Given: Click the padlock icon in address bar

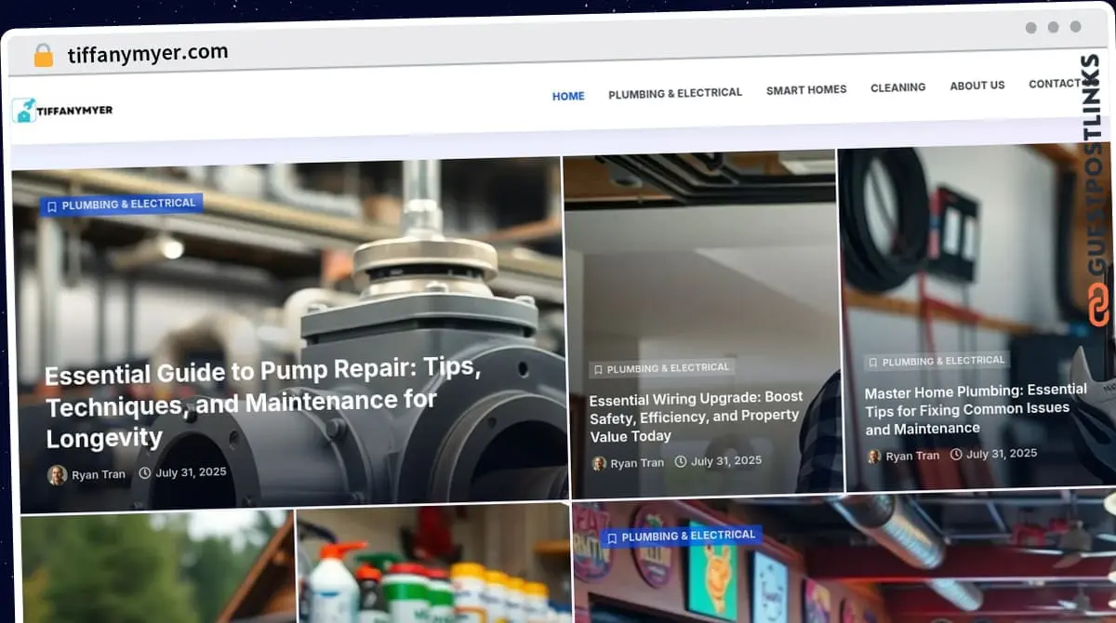Looking at the screenshot, I should (x=43, y=56).
